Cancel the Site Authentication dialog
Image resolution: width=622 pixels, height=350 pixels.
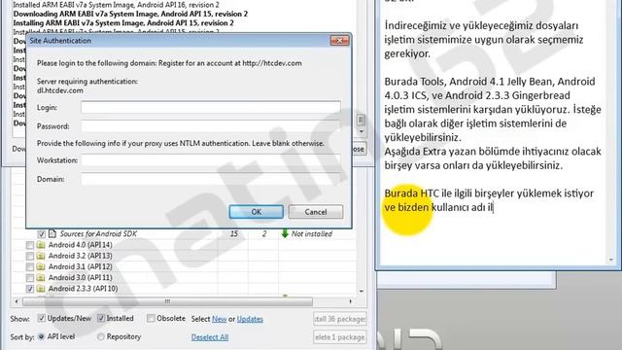[316, 212]
